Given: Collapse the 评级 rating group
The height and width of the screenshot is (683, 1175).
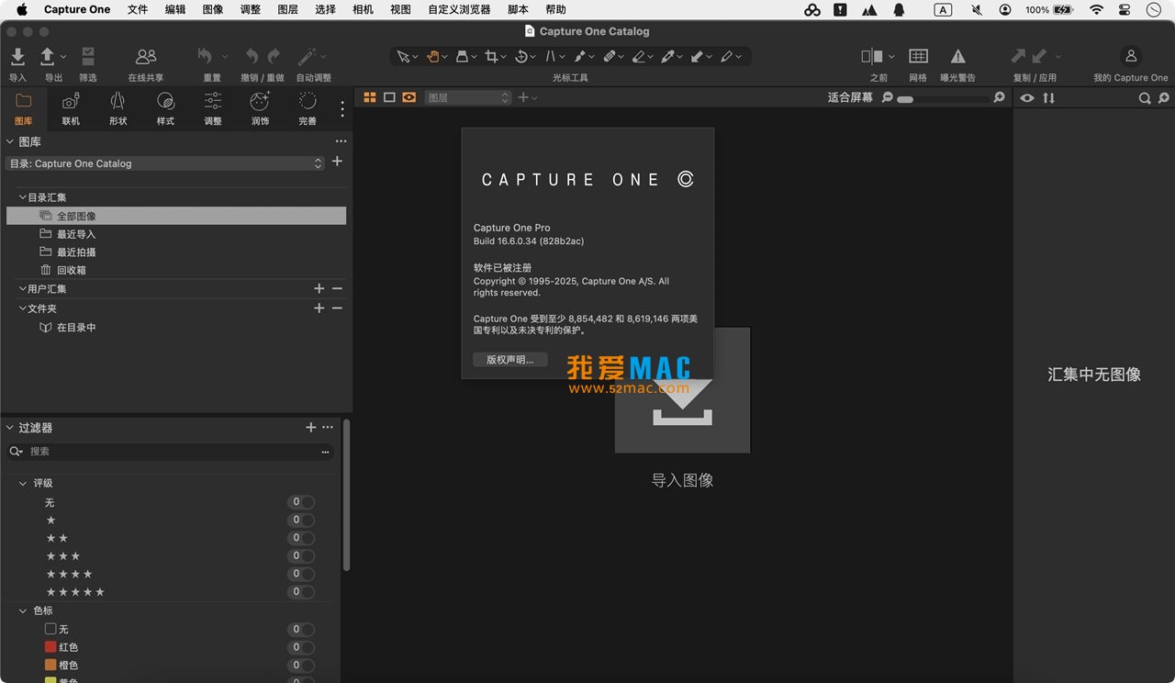Looking at the screenshot, I should pyautogui.click(x=23, y=483).
